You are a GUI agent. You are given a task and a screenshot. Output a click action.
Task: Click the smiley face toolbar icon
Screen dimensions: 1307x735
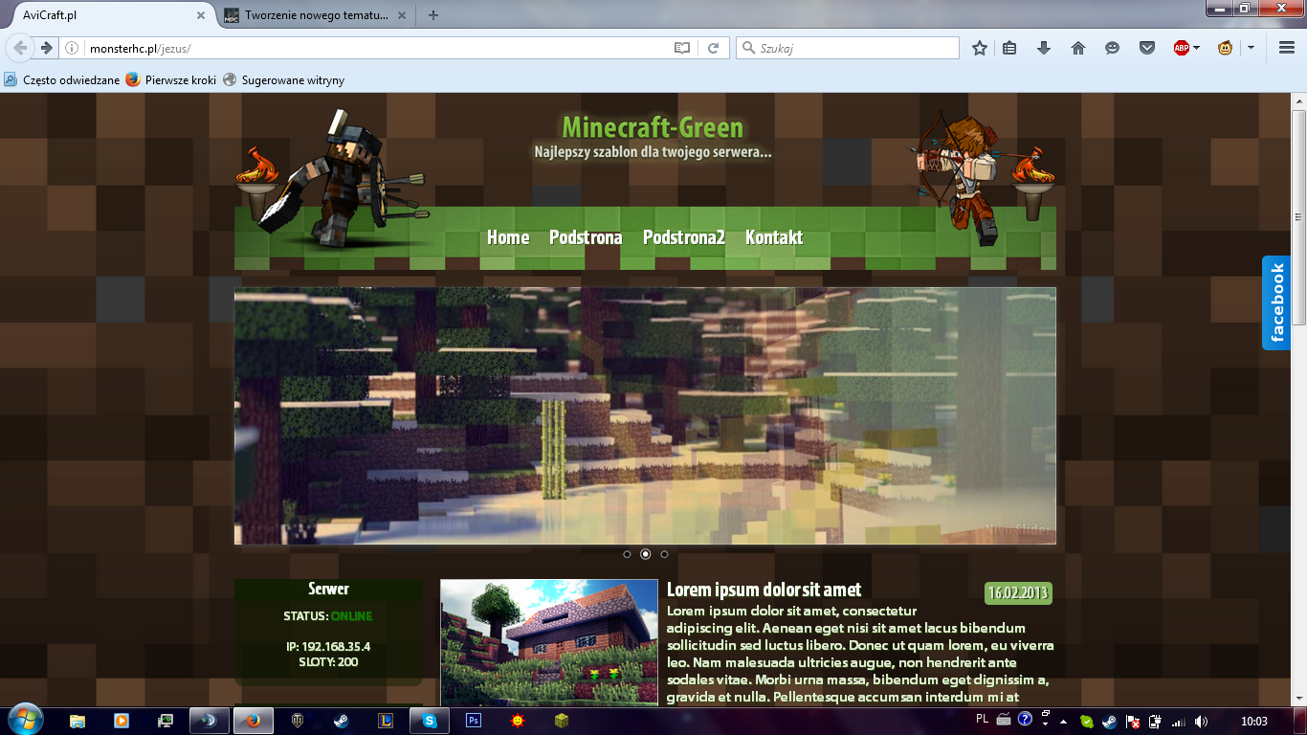[x=1112, y=48]
